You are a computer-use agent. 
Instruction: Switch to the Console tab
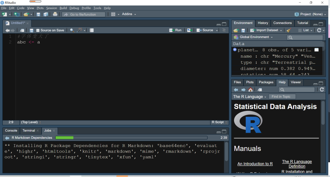coord(11,130)
